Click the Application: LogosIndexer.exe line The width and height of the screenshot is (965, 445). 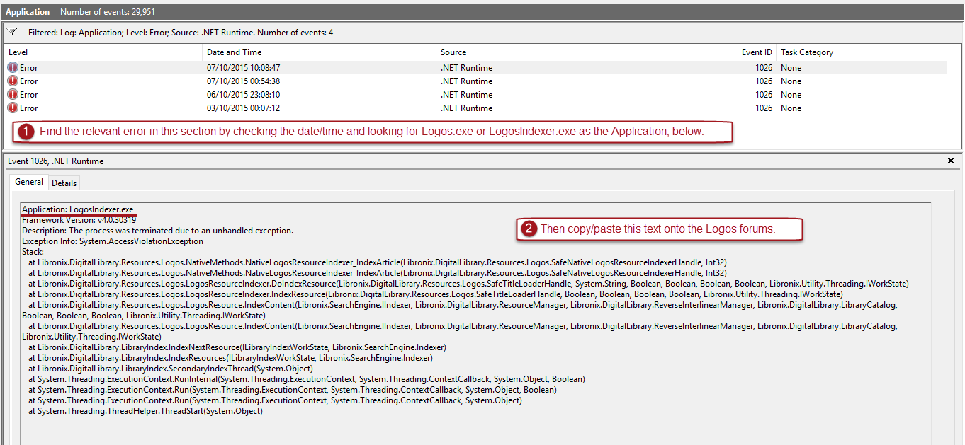(x=78, y=210)
